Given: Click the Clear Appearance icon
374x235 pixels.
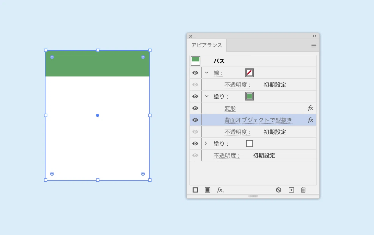Looking at the screenshot, I should coord(278,190).
